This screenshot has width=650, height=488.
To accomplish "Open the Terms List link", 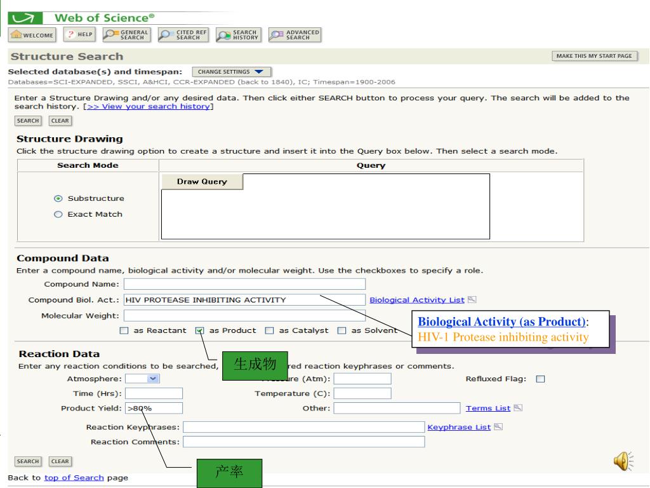I will (488, 409).
